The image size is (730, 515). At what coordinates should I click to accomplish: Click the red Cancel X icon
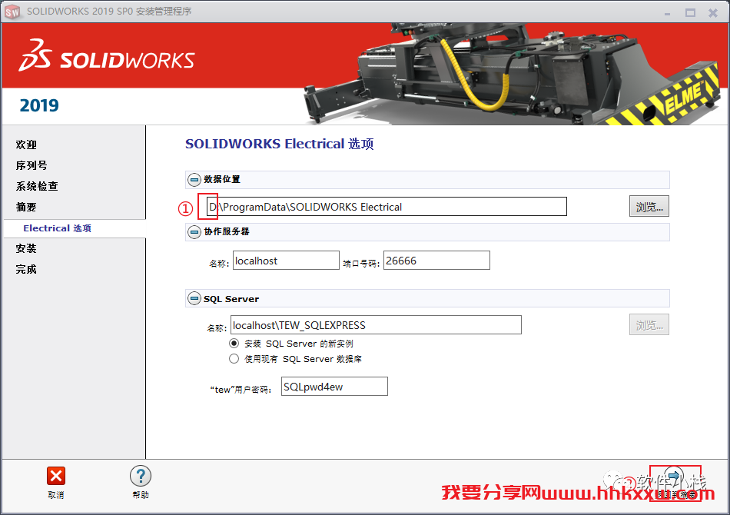pyautogui.click(x=56, y=476)
